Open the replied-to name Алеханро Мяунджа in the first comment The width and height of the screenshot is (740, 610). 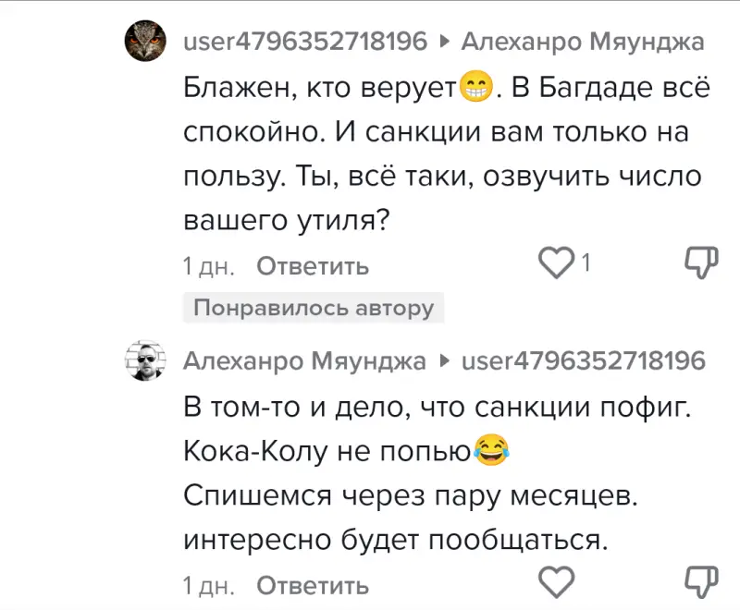point(583,42)
